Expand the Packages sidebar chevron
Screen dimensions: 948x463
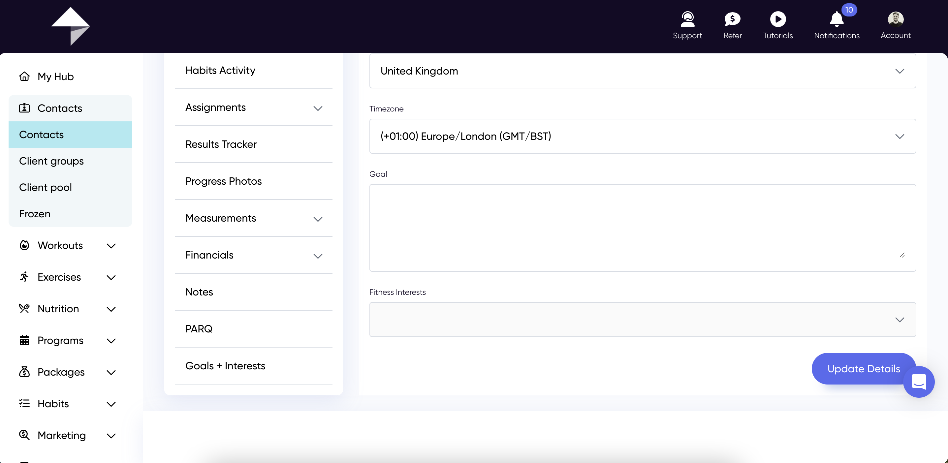111,372
